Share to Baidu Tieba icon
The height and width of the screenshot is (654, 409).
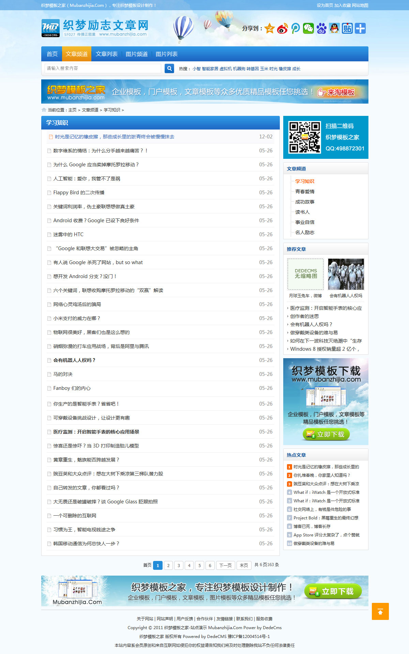click(347, 29)
